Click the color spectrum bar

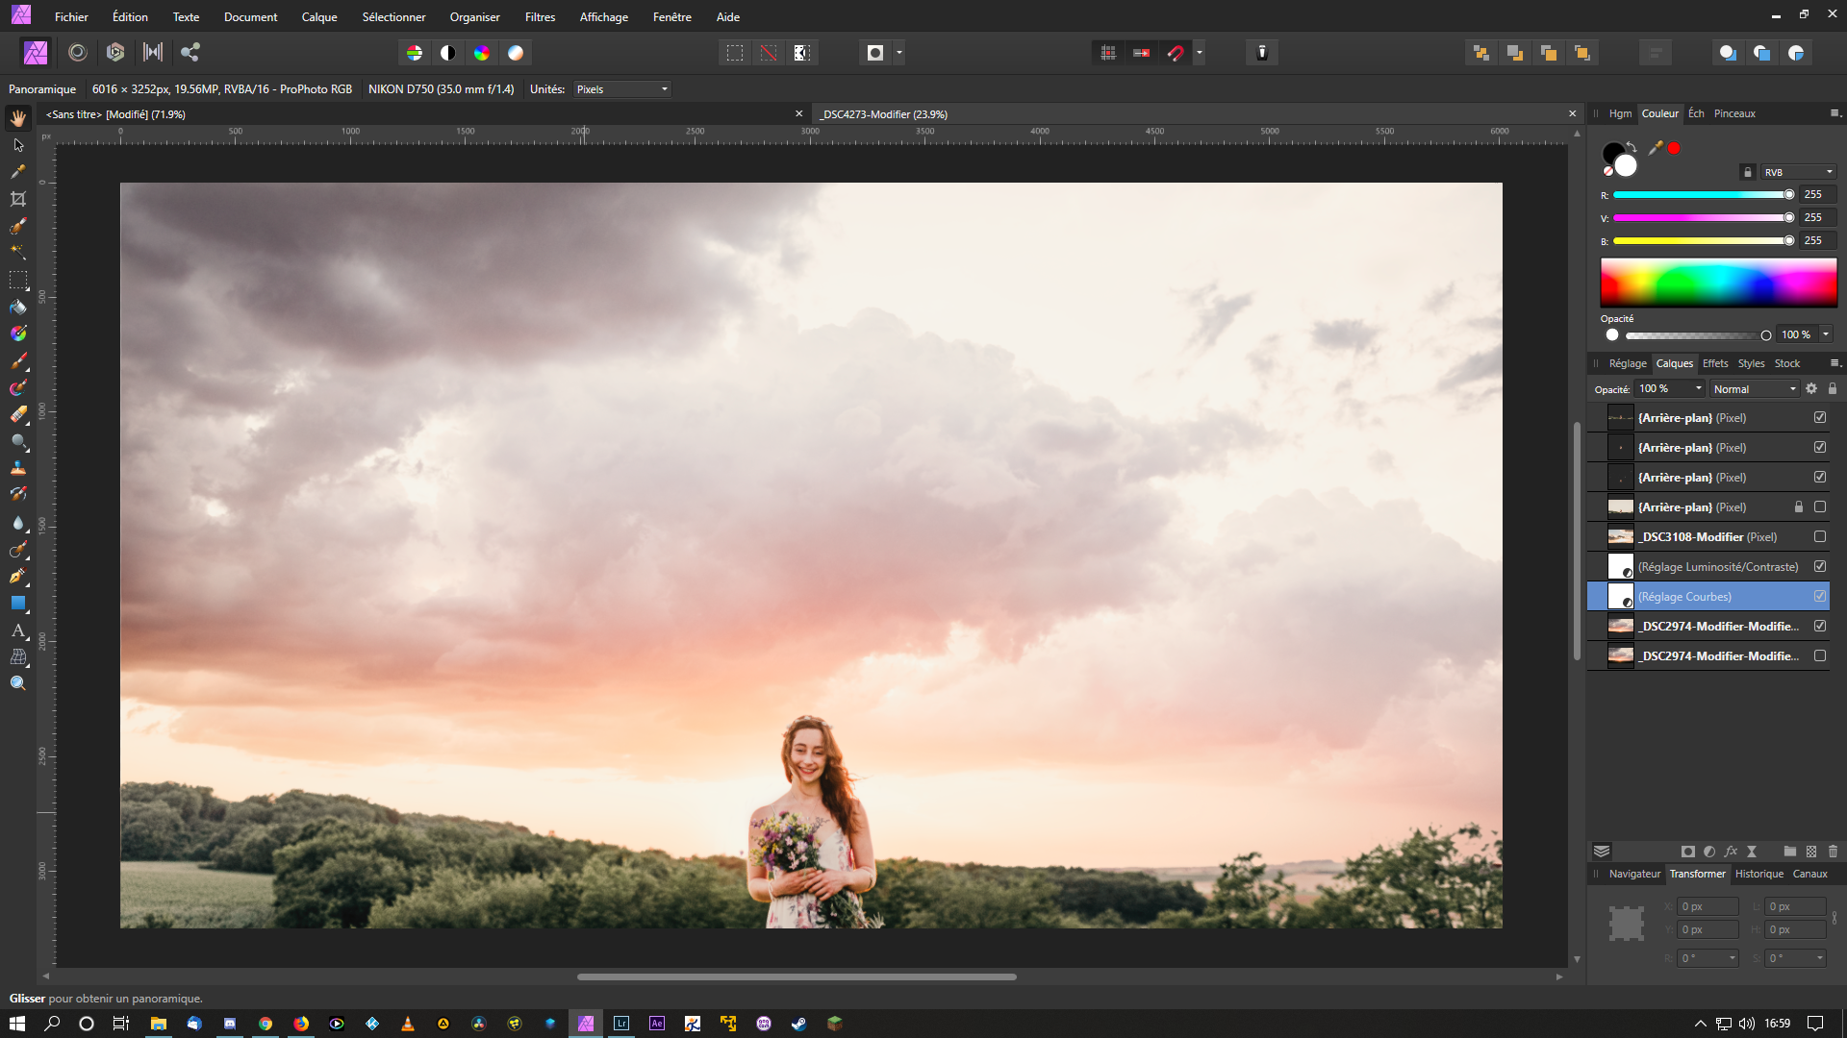pos(1718,283)
